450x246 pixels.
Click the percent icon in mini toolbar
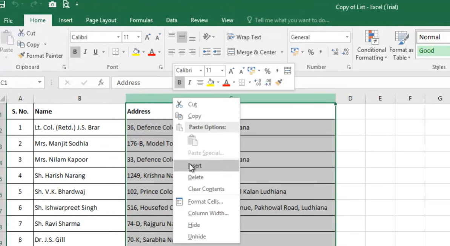pos(267,71)
